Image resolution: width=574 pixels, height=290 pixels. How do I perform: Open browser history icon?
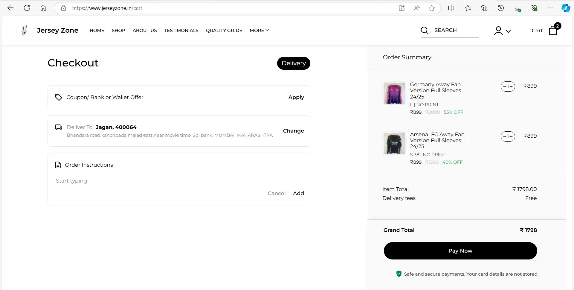click(501, 8)
